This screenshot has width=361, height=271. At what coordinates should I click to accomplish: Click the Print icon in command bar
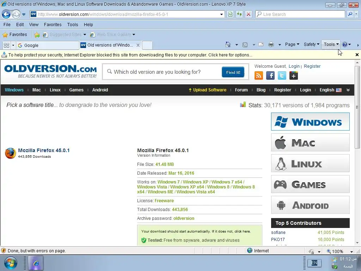tap(271, 44)
